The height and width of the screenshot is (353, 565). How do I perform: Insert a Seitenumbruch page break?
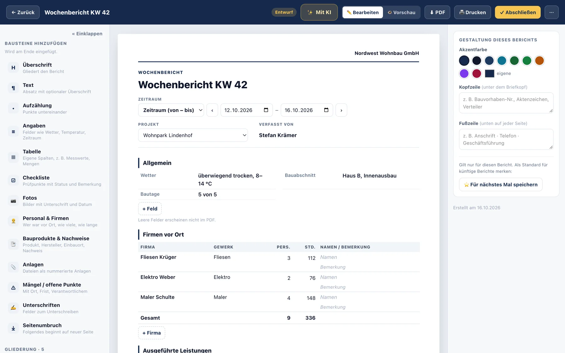[55, 328]
